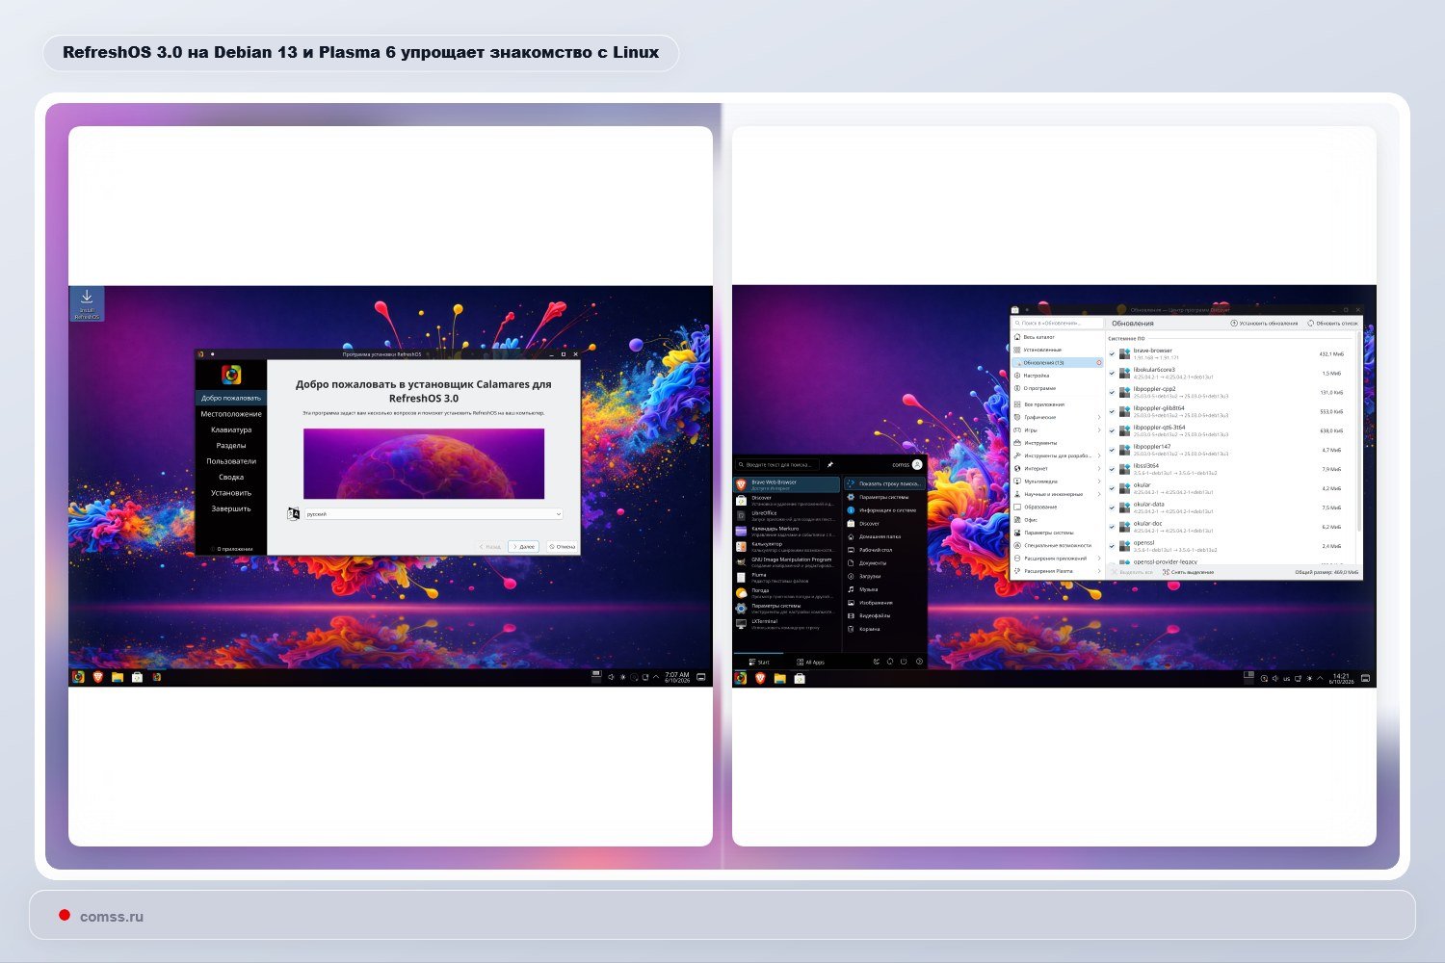The height and width of the screenshot is (963, 1445).
Task: Launch GNU Image Manipulation Program from the start menu
Action: 787,561
